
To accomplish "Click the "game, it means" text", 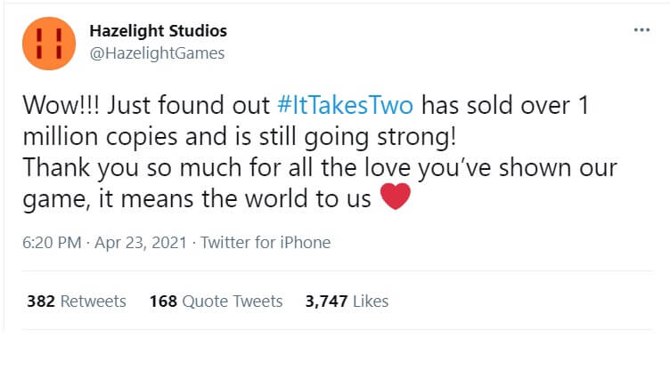I will (x=93, y=198).
